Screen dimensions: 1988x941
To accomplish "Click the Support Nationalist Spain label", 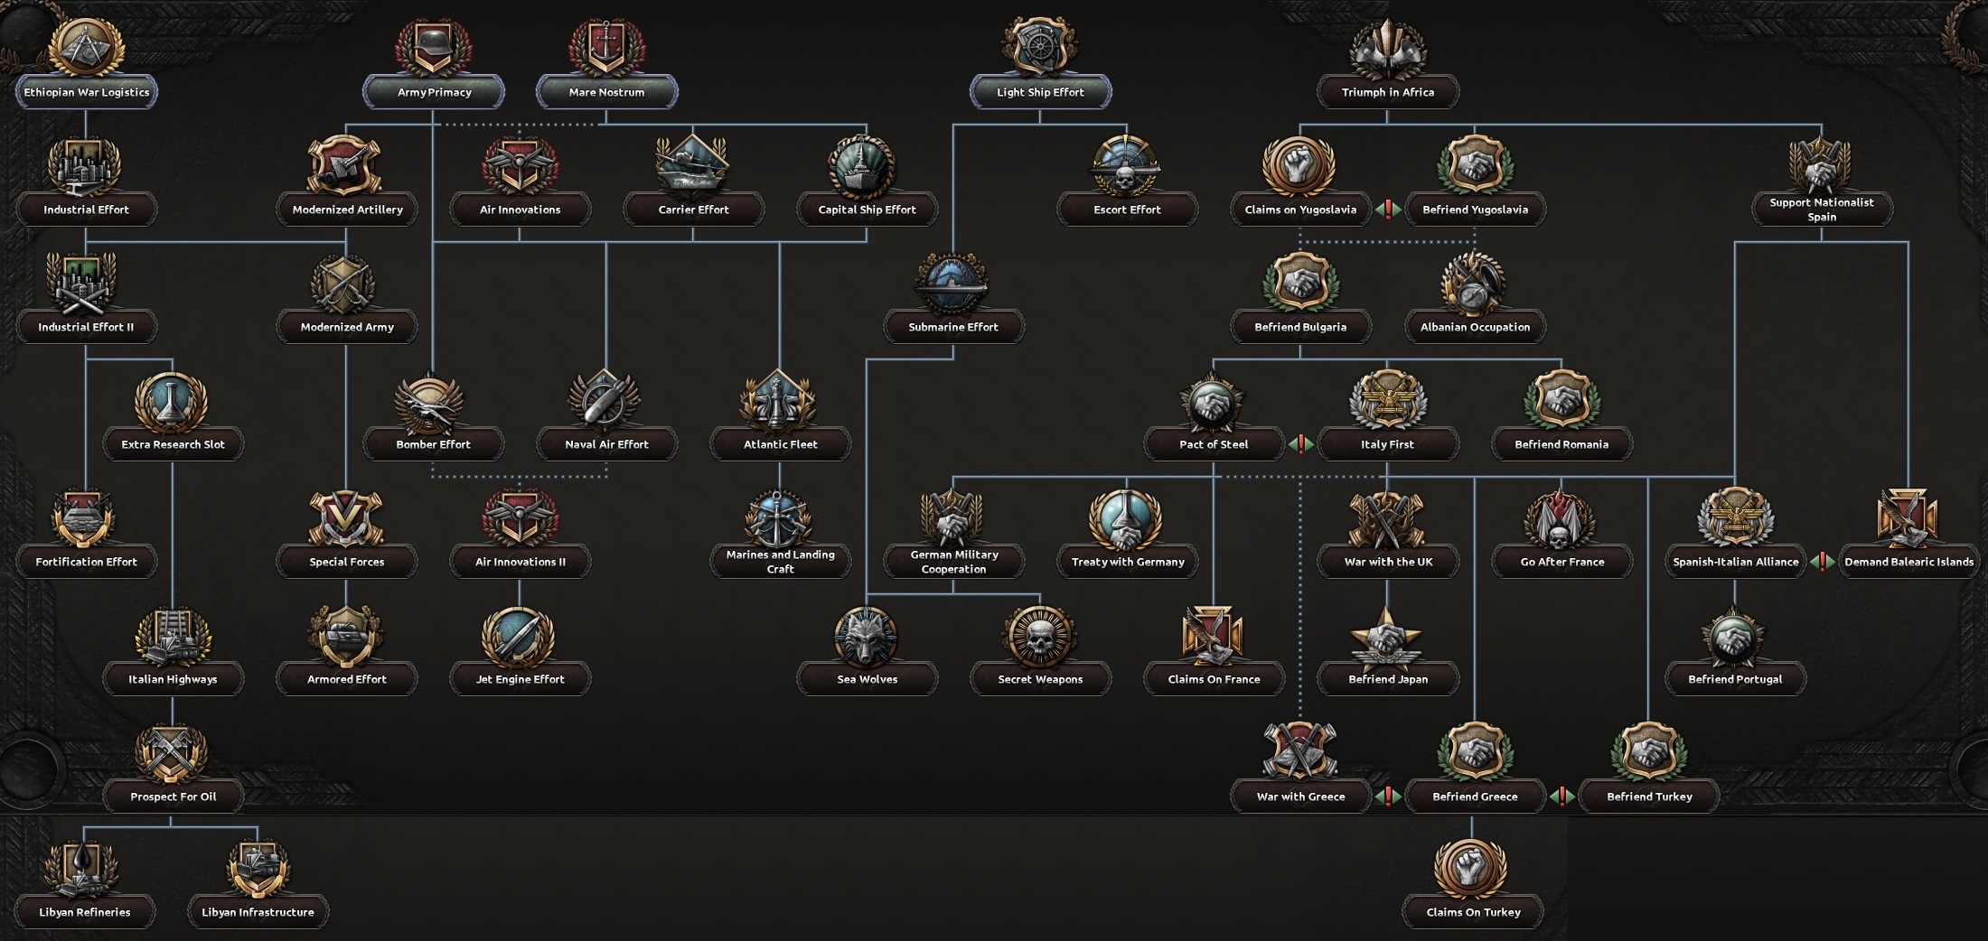I will (1824, 209).
